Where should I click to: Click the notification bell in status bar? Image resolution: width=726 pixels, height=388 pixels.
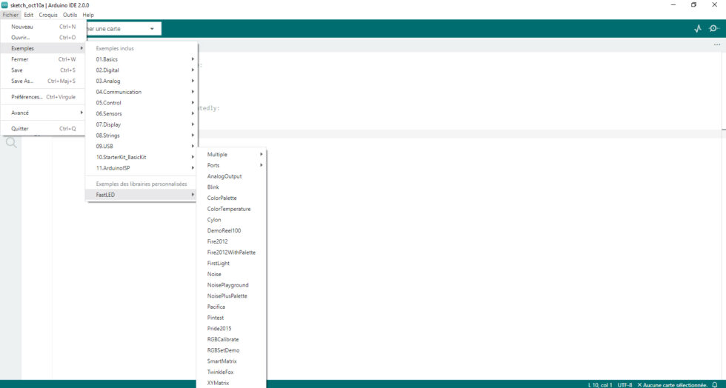(x=715, y=384)
